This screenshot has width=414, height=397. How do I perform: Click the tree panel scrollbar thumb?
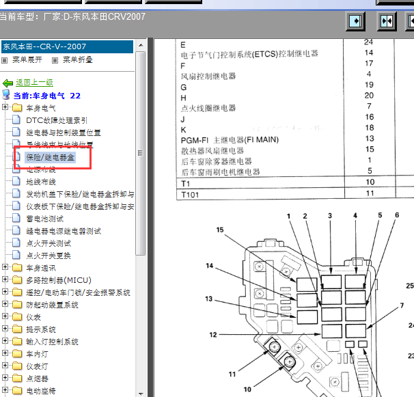point(141,153)
